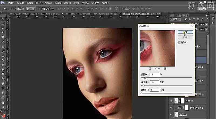
Task: Open the 滤镜(T) menu
Action: tap(67, 3)
